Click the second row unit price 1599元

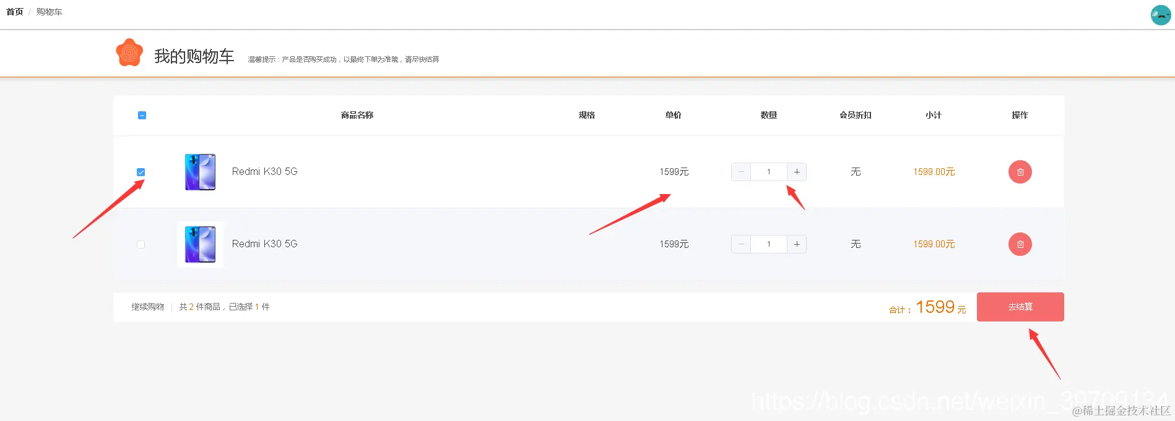point(674,244)
